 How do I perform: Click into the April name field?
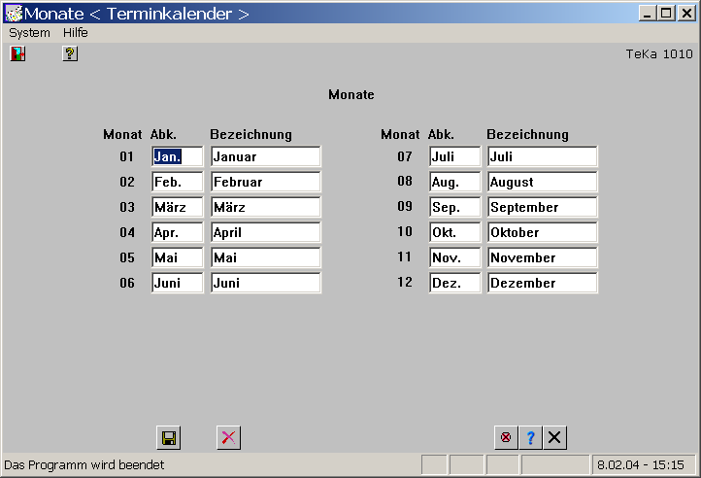265,232
